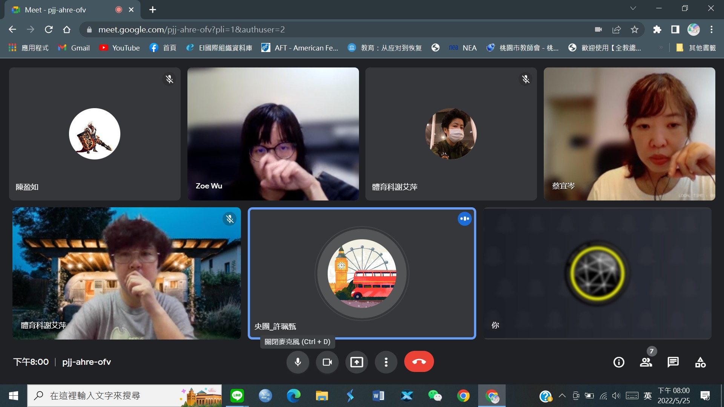Image resolution: width=724 pixels, height=407 pixels.
Task: Open Chrome extensions menu
Action: coord(657,29)
